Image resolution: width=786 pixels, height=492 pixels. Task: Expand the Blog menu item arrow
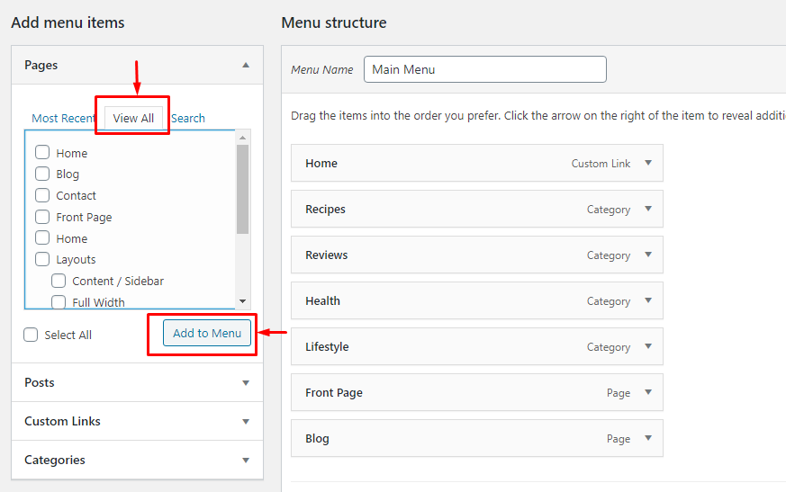point(647,438)
